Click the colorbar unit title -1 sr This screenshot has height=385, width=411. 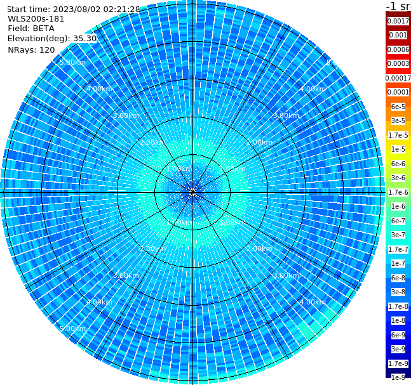point(398,6)
